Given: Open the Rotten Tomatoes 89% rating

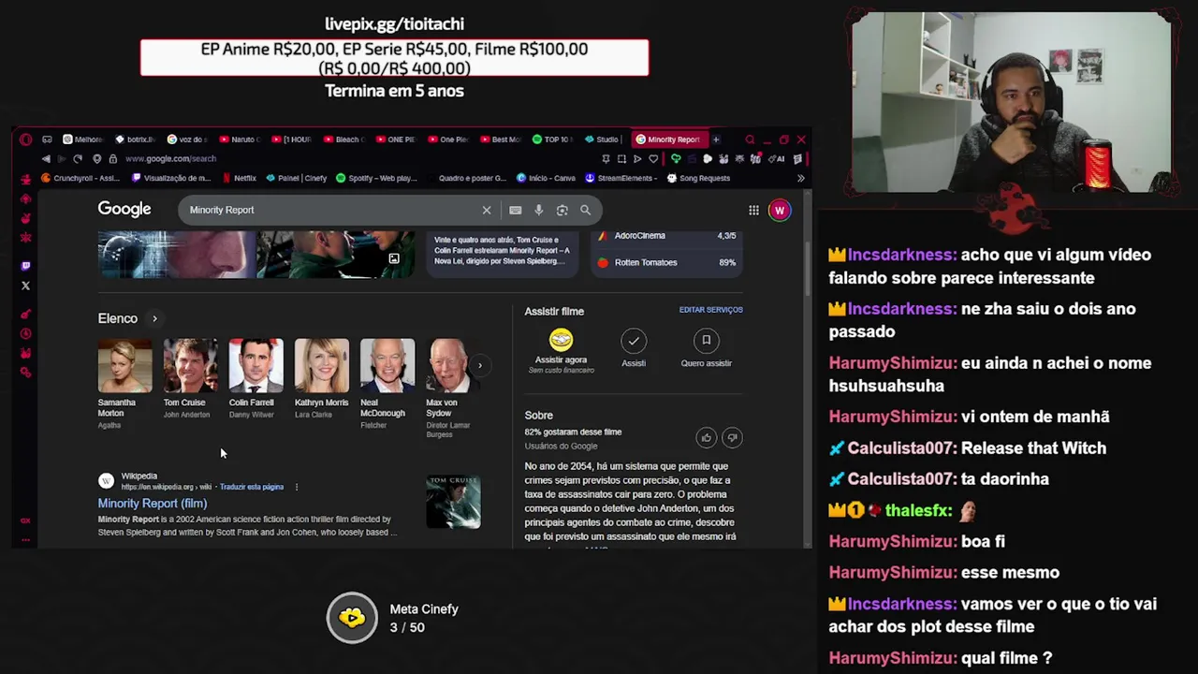Looking at the screenshot, I should click(x=668, y=262).
